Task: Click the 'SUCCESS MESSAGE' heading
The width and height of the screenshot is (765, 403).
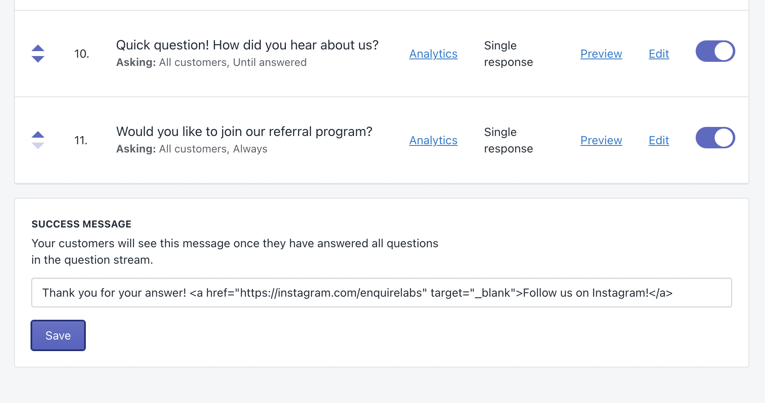Action: tap(81, 224)
